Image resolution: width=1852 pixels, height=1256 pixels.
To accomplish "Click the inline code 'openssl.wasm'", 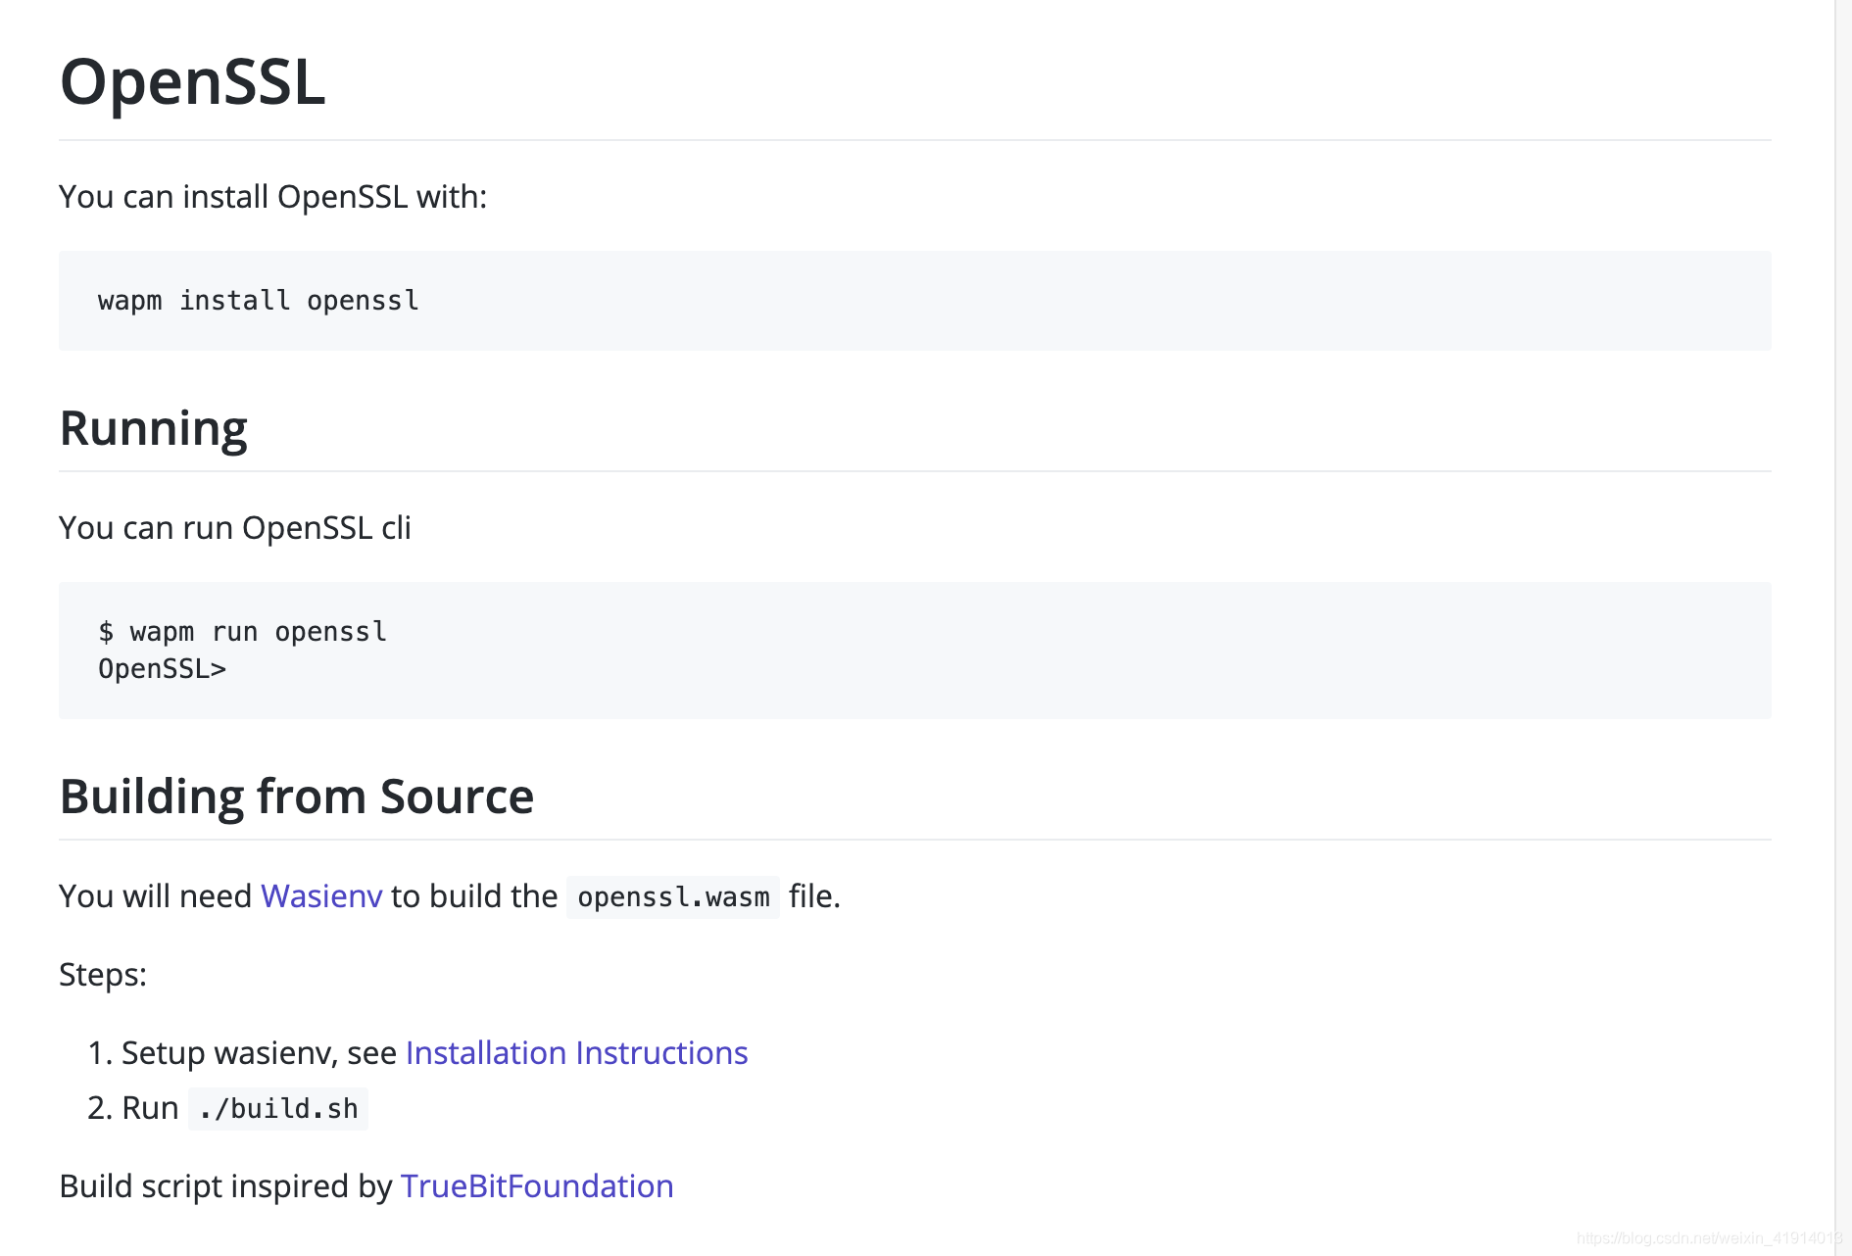I will click(x=673, y=896).
